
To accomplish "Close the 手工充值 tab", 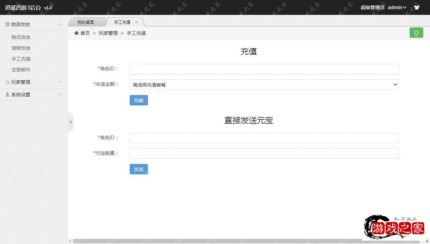I will pos(136,22).
